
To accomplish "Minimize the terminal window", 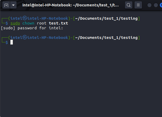I will pos(149,5).
